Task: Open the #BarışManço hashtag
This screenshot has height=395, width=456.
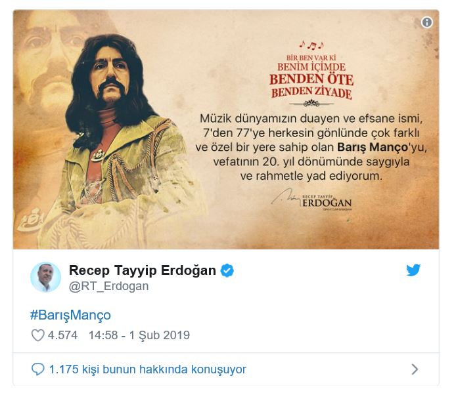Action: click(70, 315)
